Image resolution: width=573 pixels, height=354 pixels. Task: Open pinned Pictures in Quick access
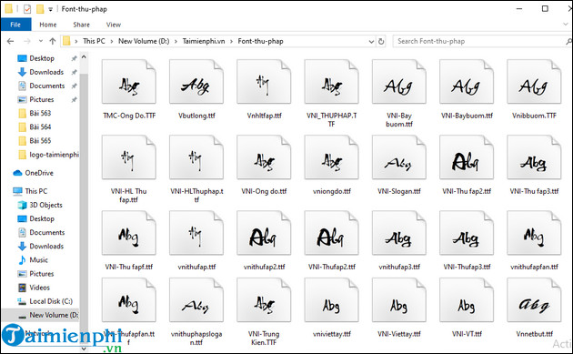click(41, 99)
